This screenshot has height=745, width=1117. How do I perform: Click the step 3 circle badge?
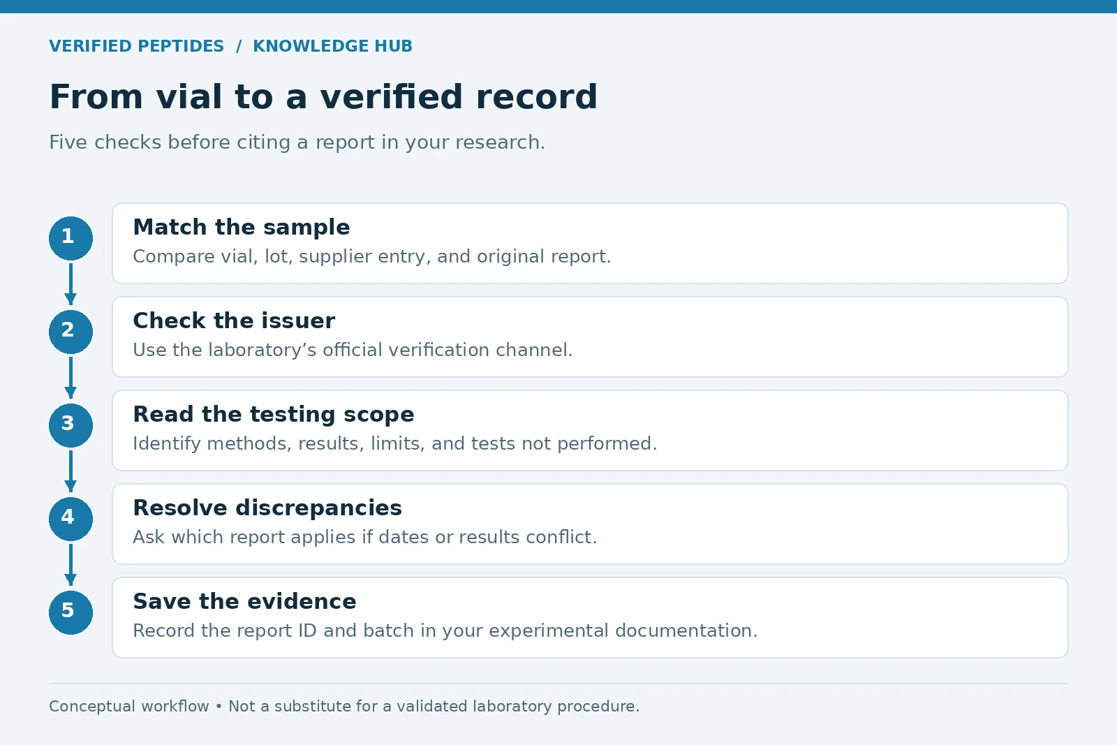tap(71, 425)
